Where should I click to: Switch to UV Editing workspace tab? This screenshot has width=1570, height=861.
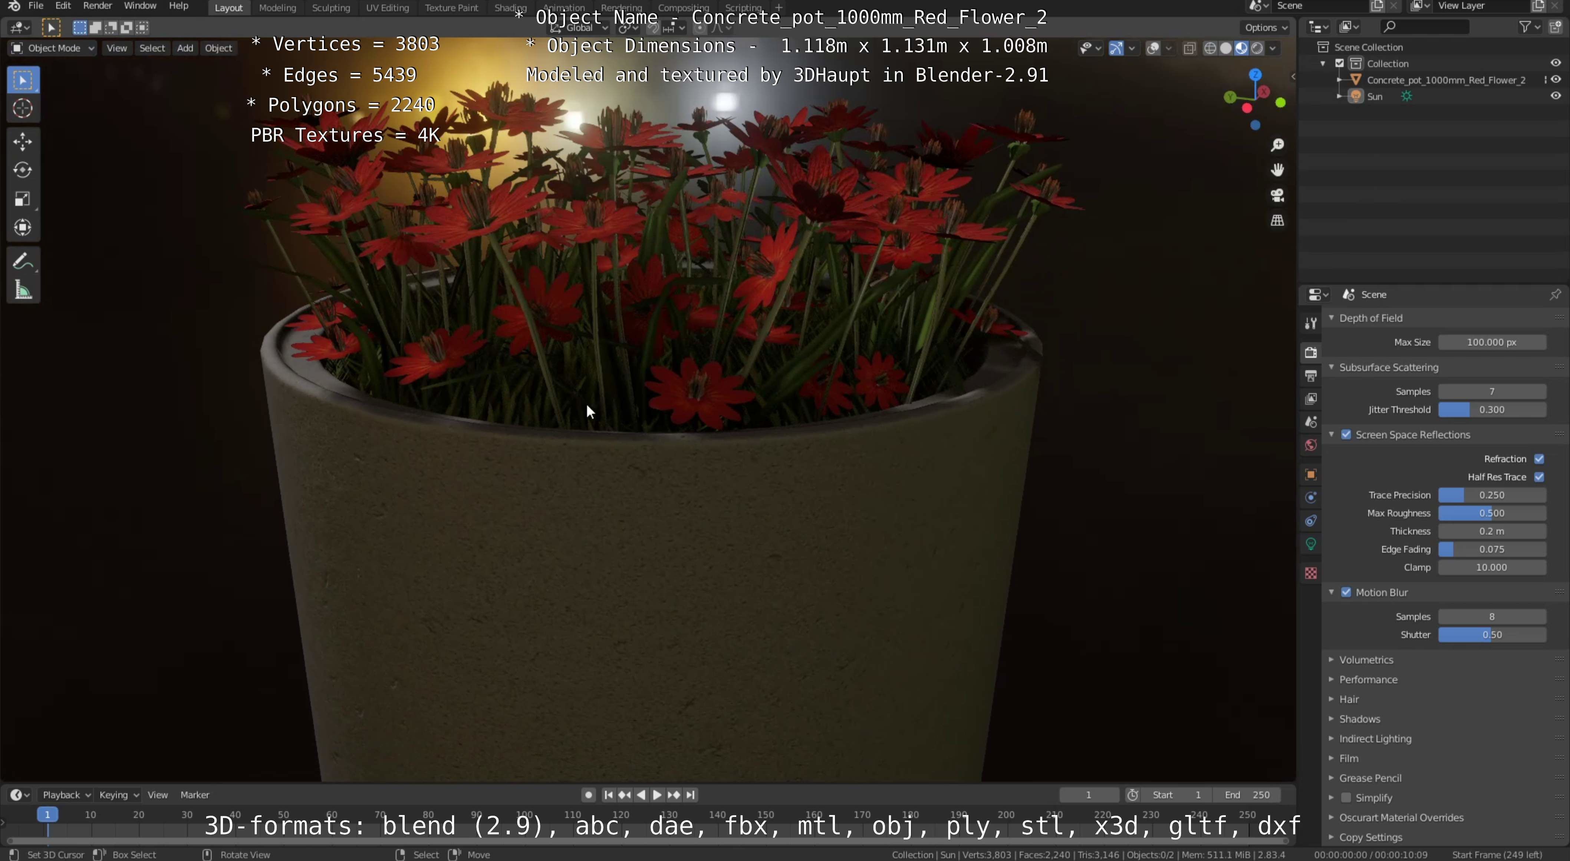pyautogui.click(x=387, y=8)
